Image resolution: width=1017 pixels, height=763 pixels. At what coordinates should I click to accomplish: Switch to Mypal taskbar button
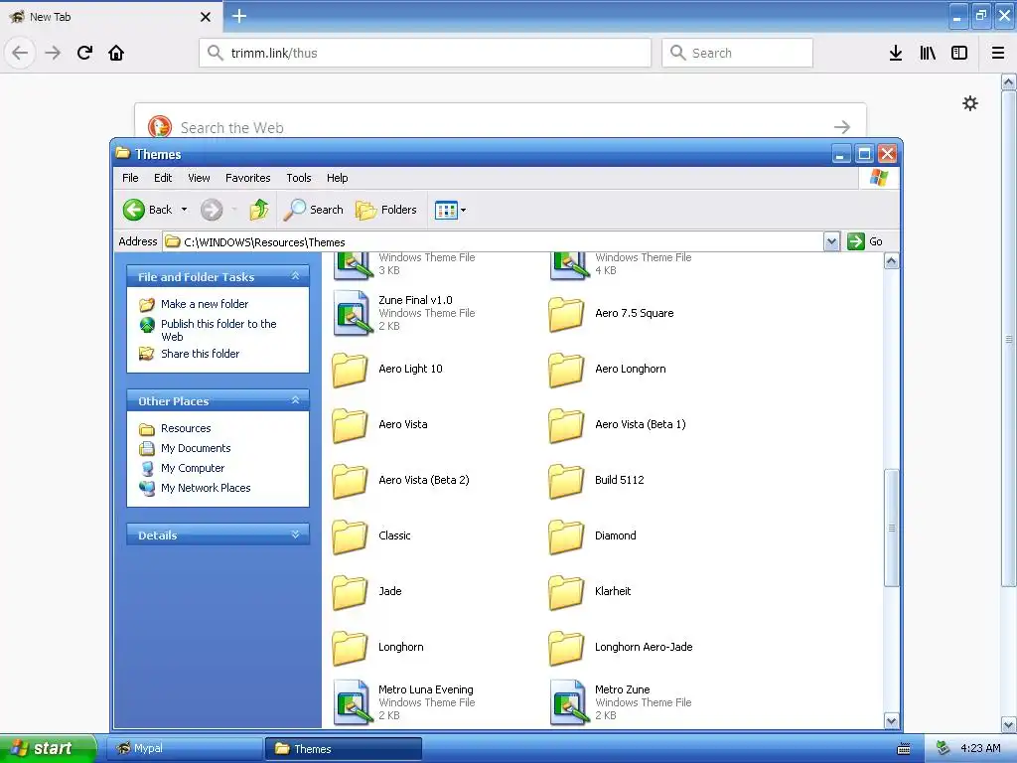184,748
